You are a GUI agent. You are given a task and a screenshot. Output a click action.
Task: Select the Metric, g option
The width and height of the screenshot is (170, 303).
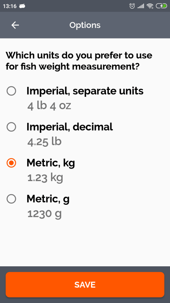[x=11, y=199]
